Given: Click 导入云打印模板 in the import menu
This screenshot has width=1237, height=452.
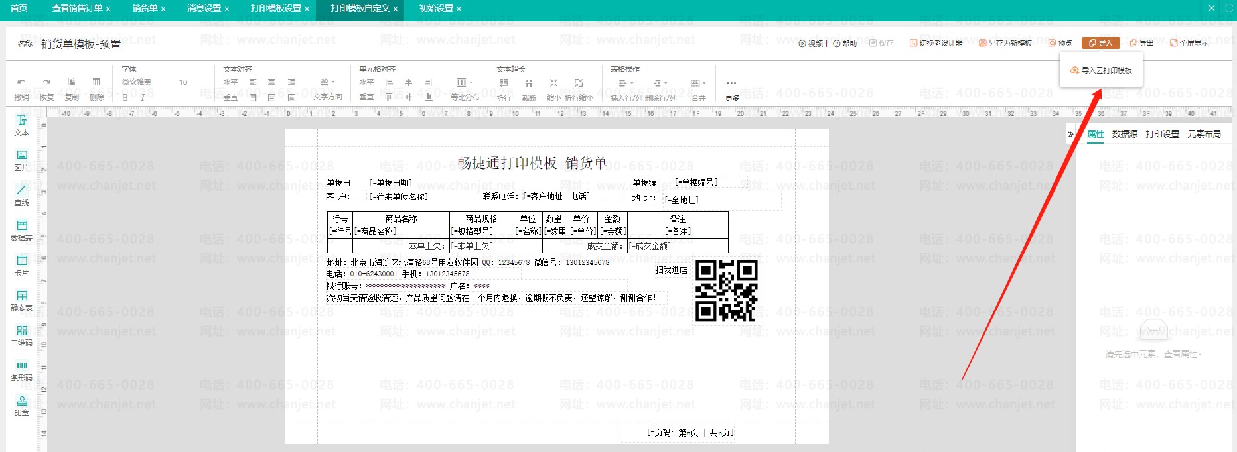Looking at the screenshot, I should pyautogui.click(x=1102, y=70).
